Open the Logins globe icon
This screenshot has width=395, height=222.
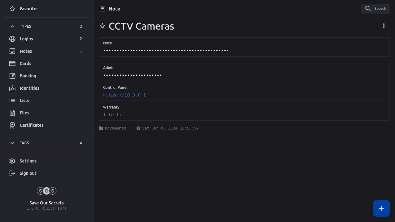pyautogui.click(x=12, y=39)
